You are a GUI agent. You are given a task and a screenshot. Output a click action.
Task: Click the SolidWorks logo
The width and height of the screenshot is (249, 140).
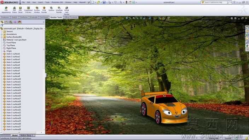(9, 2)
